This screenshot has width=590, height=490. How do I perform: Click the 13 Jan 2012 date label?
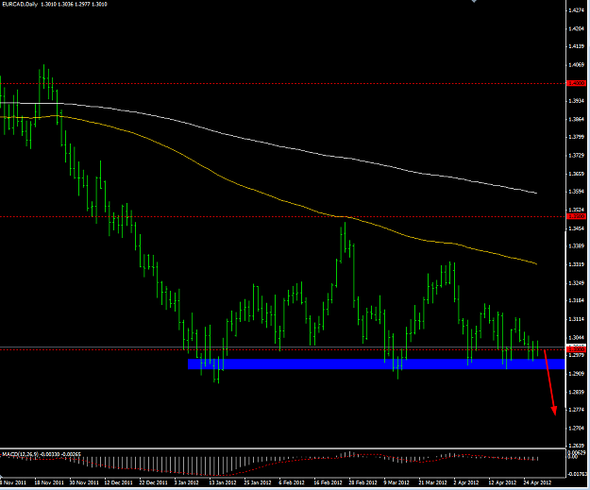click(223, 482)
